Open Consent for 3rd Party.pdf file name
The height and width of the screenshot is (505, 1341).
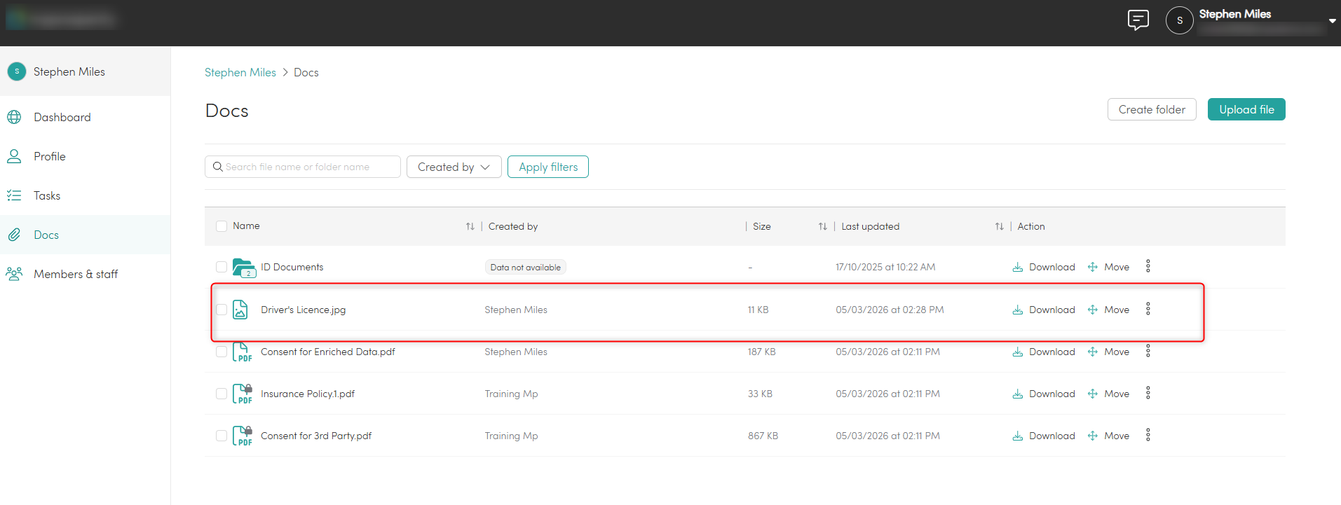(x=316, y=436)
